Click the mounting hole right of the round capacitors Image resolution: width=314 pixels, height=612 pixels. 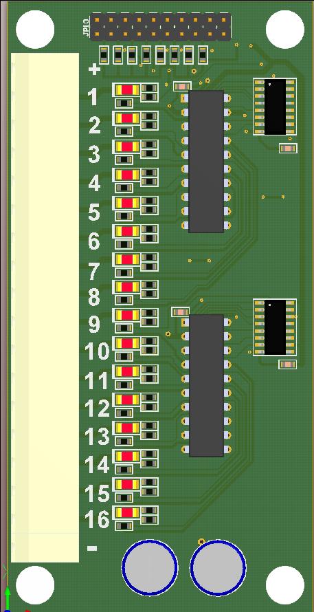(284, 585)
